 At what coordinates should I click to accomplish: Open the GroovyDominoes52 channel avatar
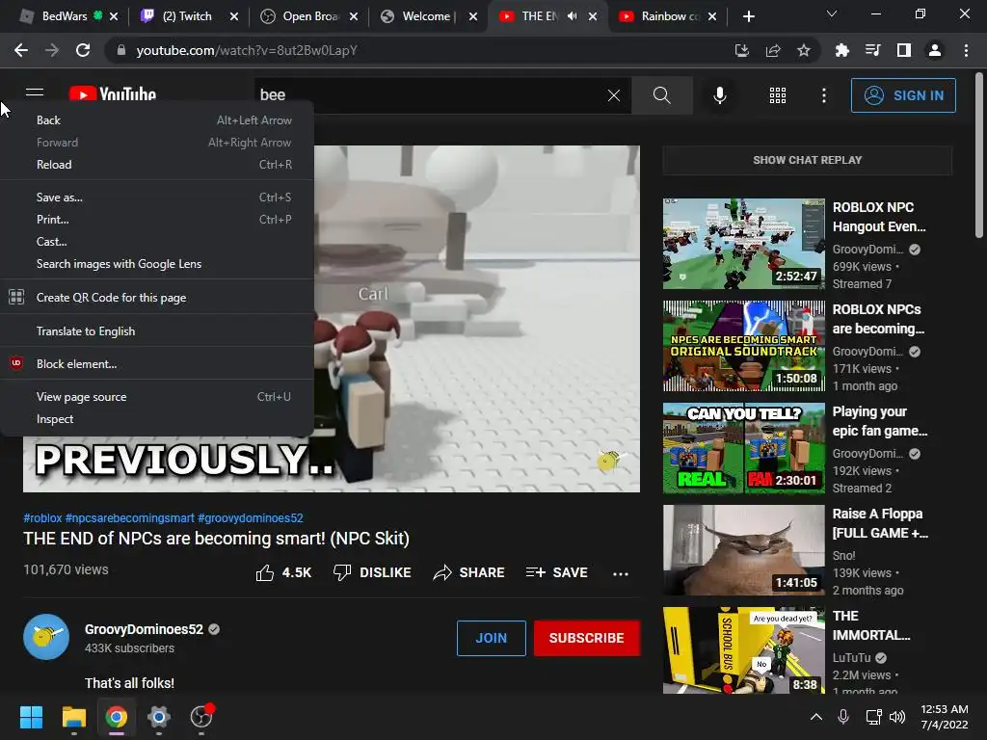pos(46,637)
